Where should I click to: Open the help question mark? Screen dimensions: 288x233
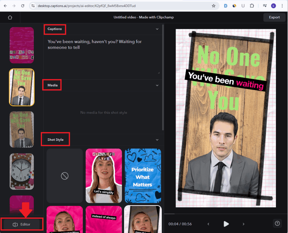click(x=277, y=223)
